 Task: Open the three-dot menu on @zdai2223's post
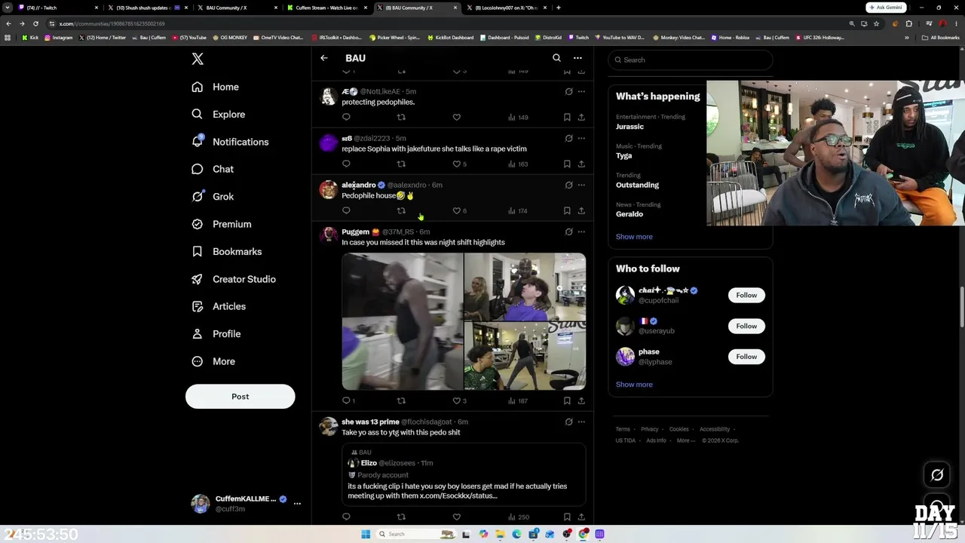click(x=581, y=138)
